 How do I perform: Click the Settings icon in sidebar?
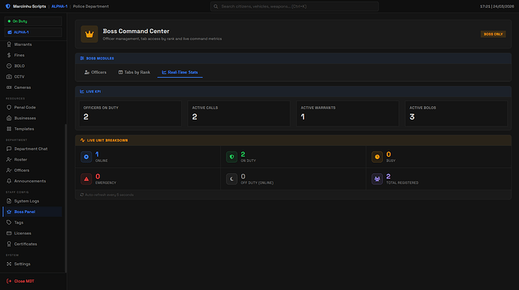point(9,264)
